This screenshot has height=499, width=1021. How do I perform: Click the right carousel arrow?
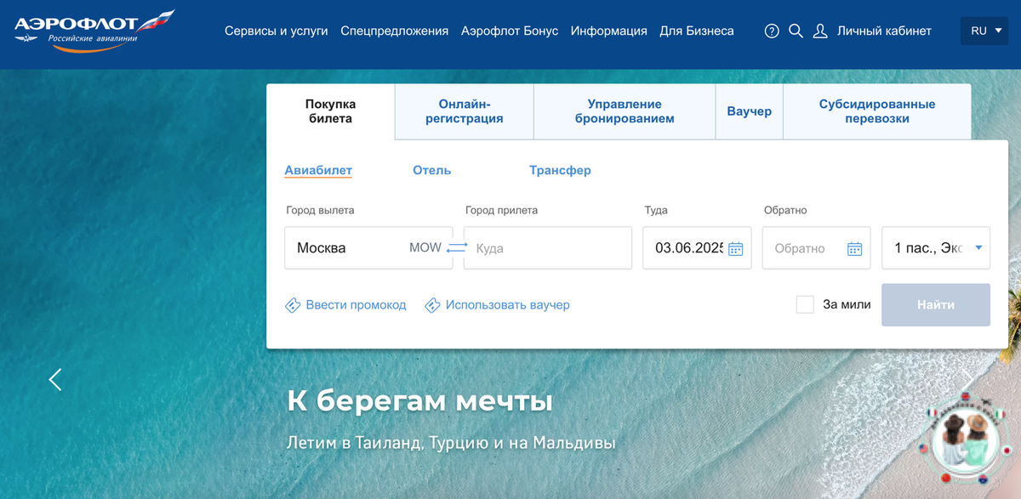(970, 380)
